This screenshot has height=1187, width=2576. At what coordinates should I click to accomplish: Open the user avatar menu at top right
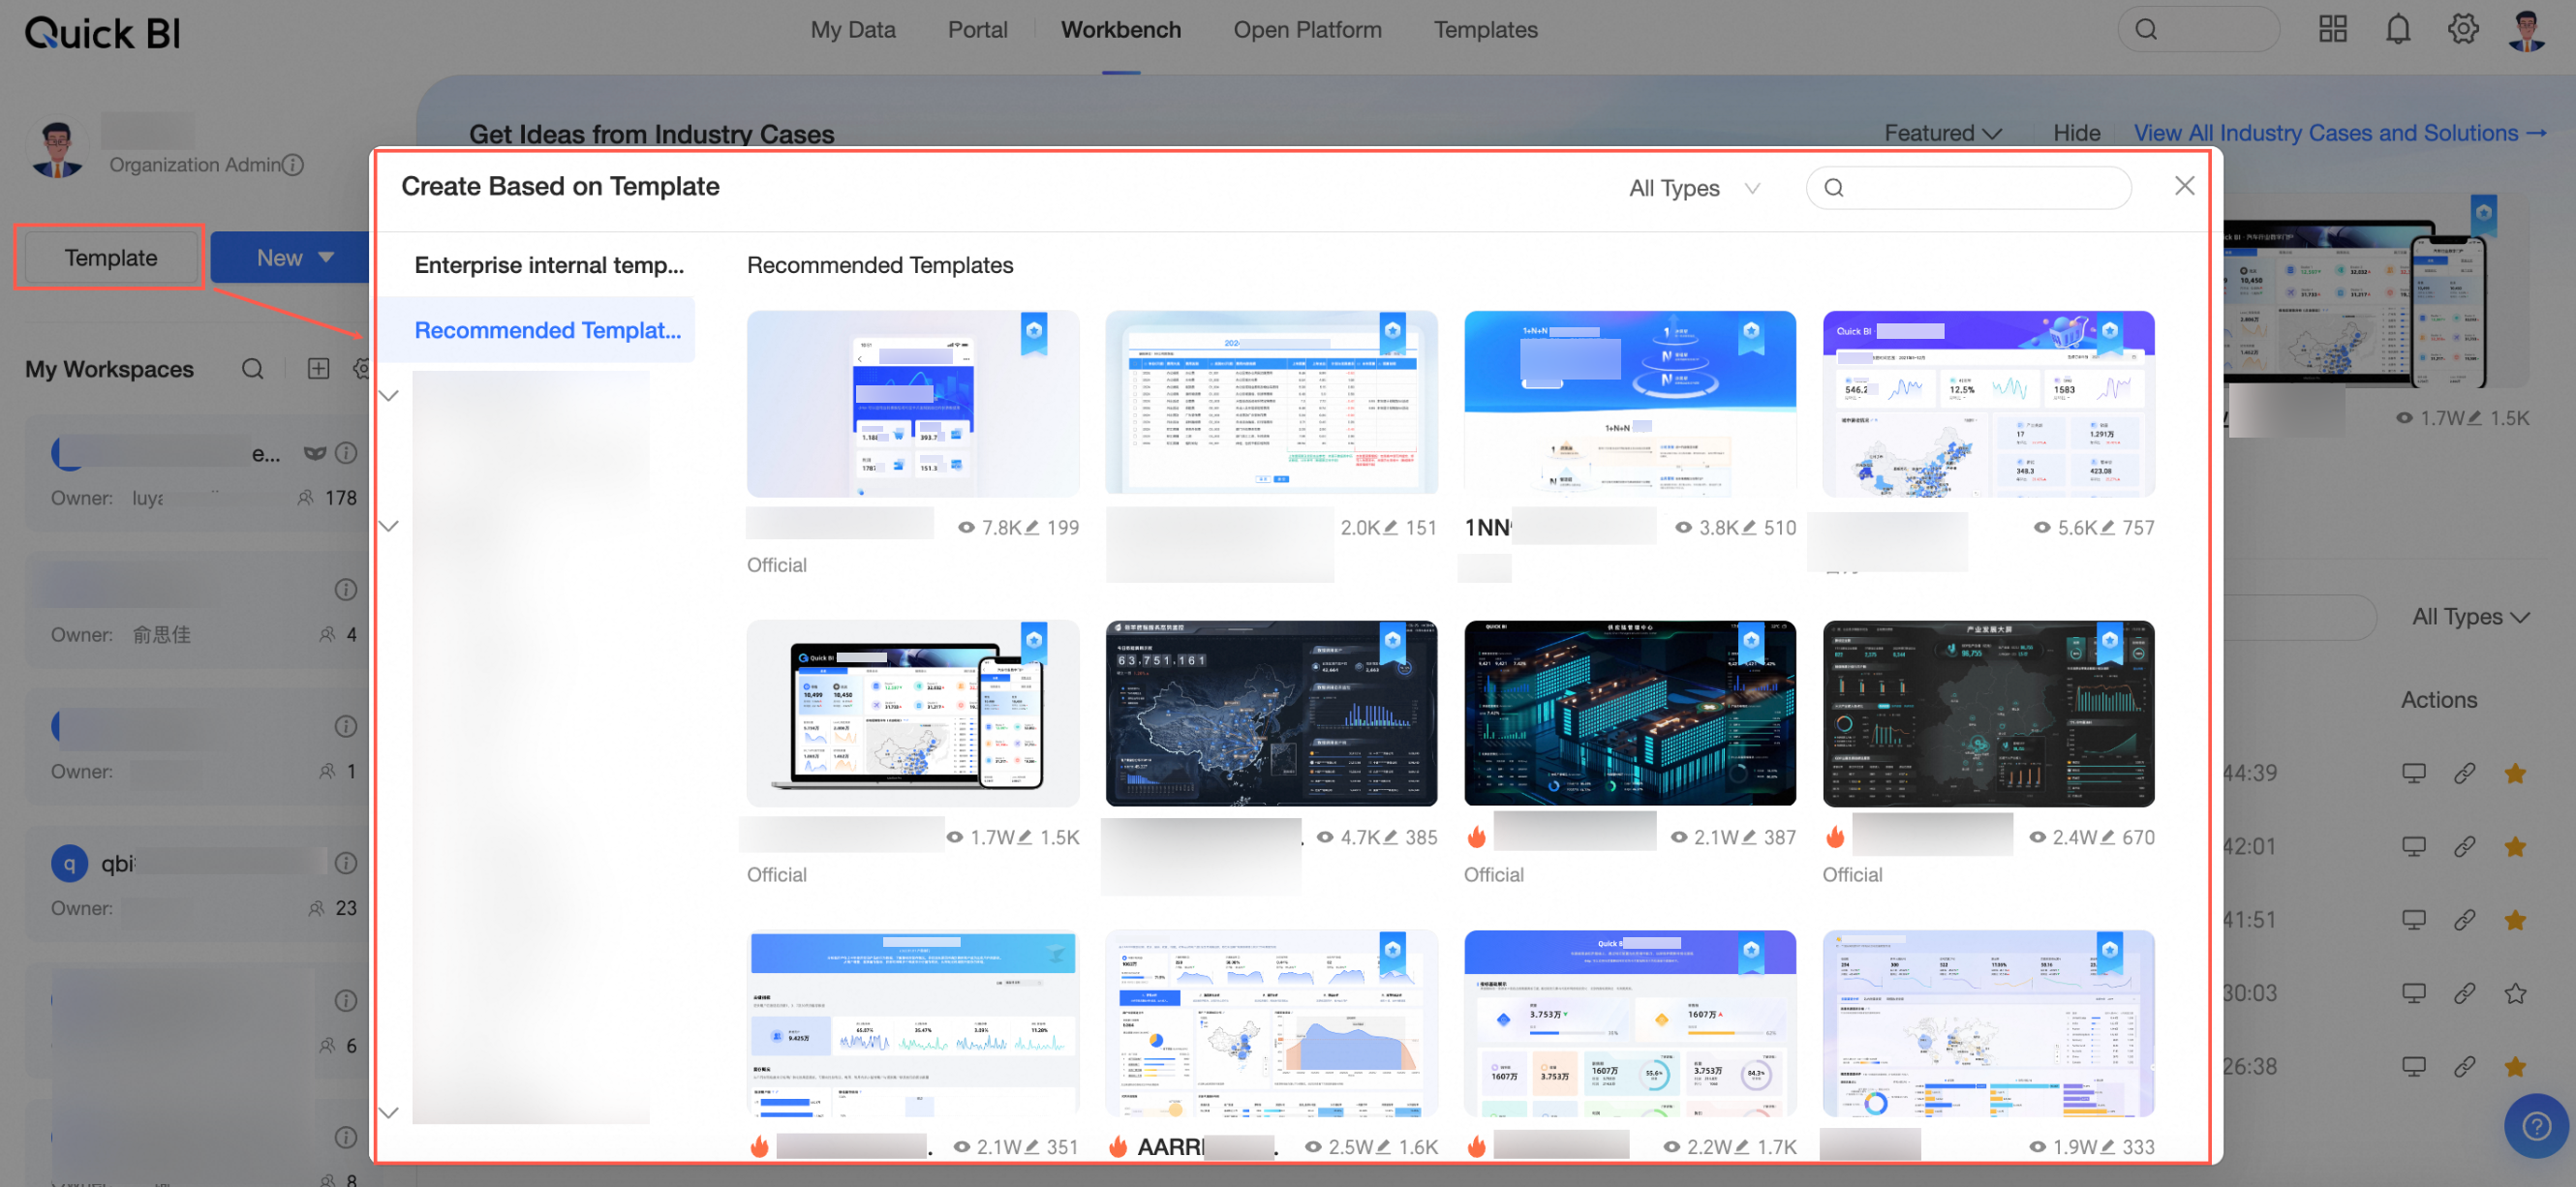[2527, 30]
